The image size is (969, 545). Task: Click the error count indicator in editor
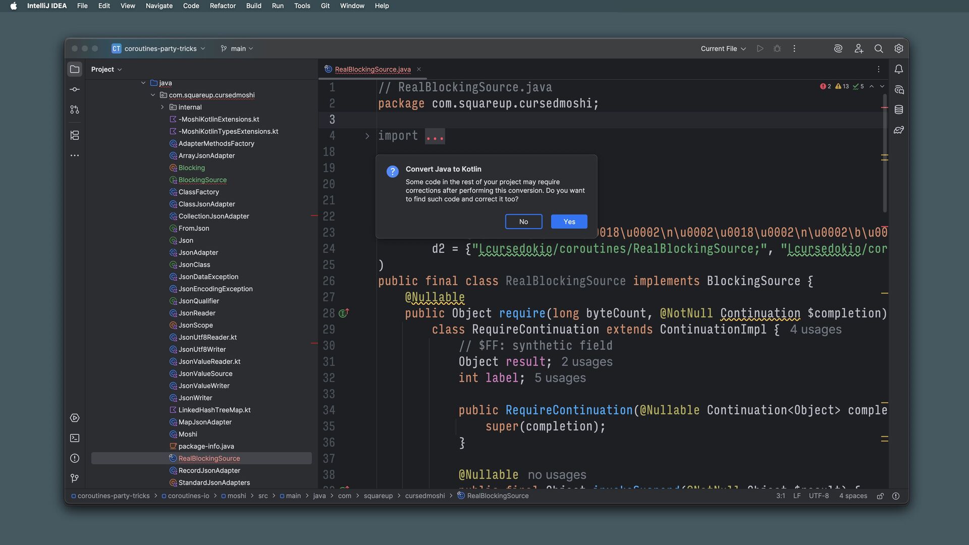826,86
